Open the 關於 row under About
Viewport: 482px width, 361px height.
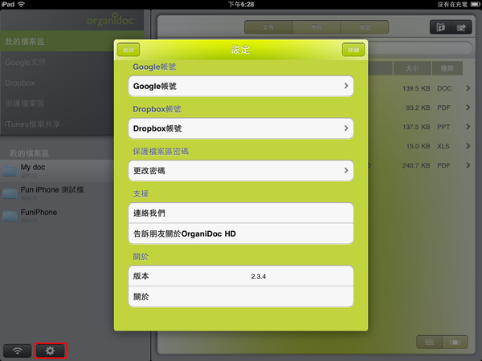point(241,297)
